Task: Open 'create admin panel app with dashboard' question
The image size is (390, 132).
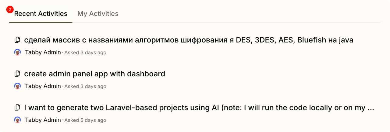Action: (94, 74)
